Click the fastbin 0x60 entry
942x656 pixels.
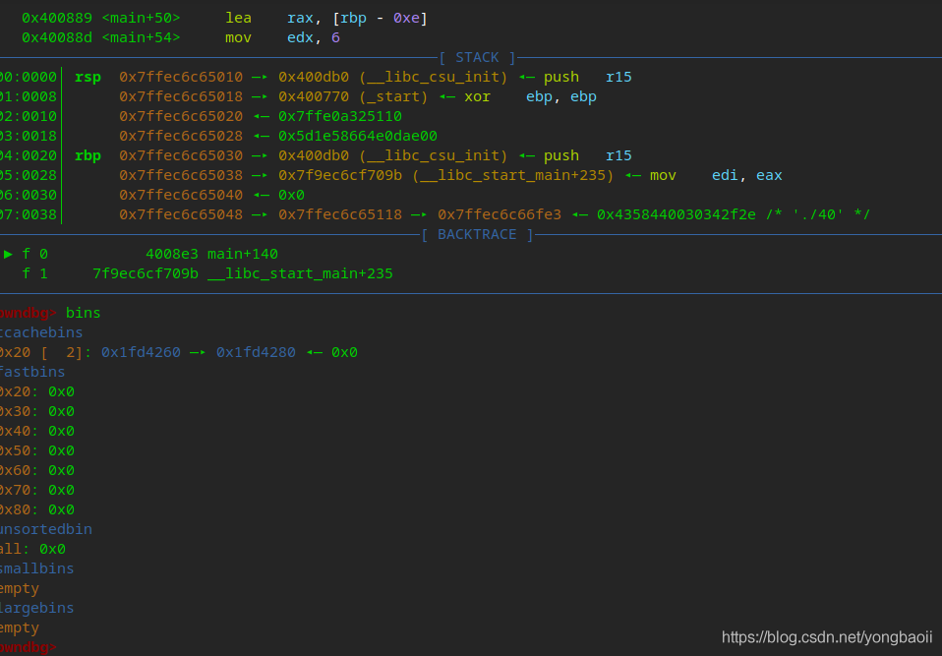36,470
